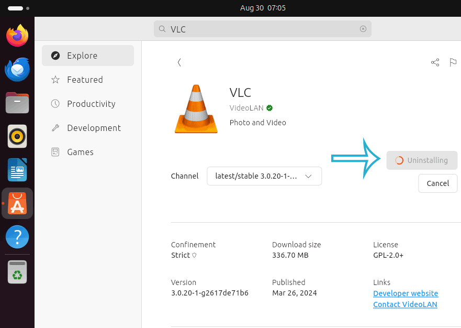Browse the Games category

click(x=88, y=152)
